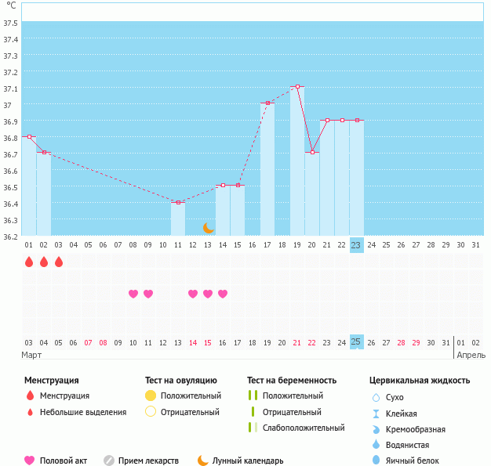This screenshot has height=466, width=491.
Task: Click the 36.4 temperature point on day 11
Action: coord(178,202)
